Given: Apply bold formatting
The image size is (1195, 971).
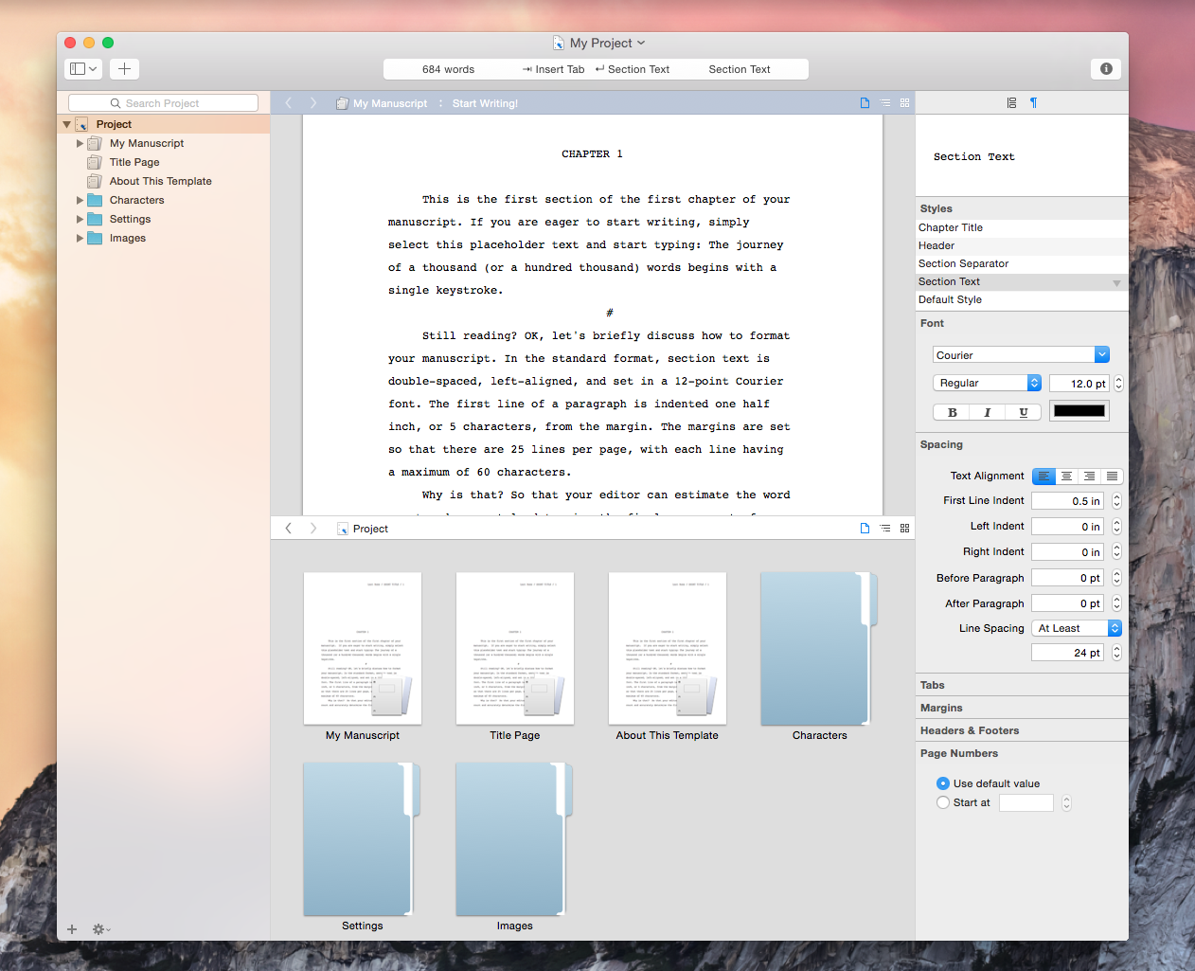Looking at the screenshot, I should (952, 412).
